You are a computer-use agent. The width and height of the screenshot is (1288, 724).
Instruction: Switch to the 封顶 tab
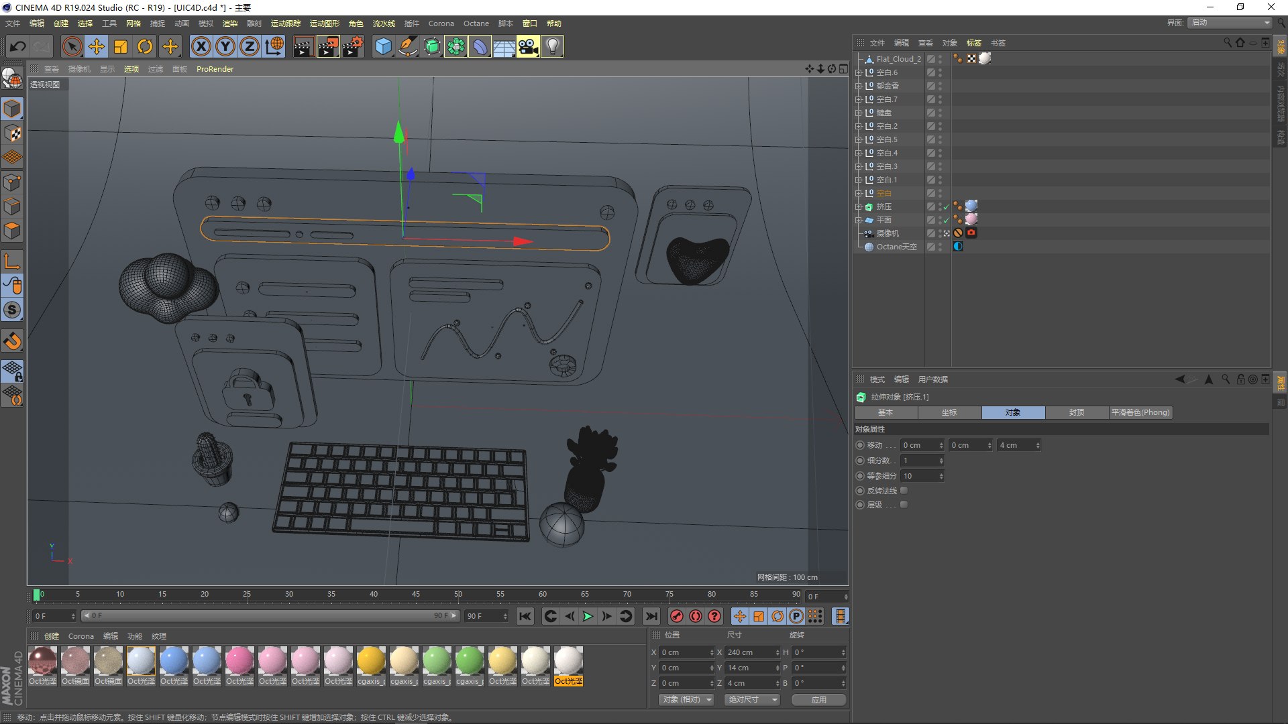coord(1076,412)
